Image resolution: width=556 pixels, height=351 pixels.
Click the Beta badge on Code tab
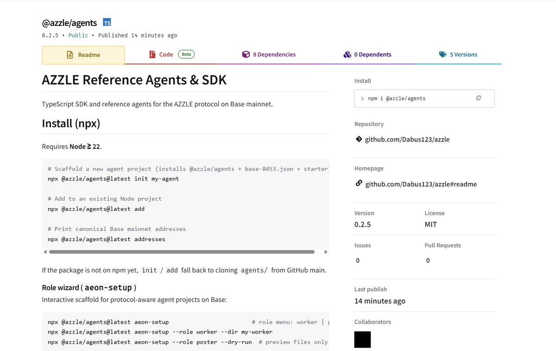[186, 54]
